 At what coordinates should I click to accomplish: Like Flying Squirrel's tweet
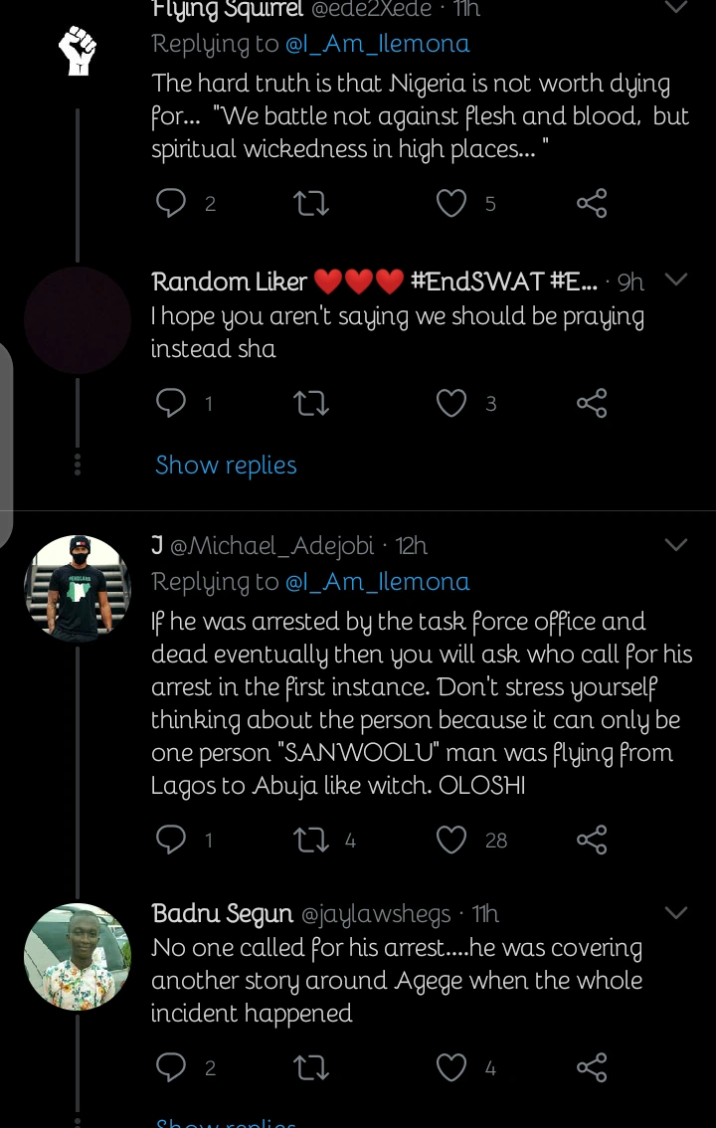(451, 204)
